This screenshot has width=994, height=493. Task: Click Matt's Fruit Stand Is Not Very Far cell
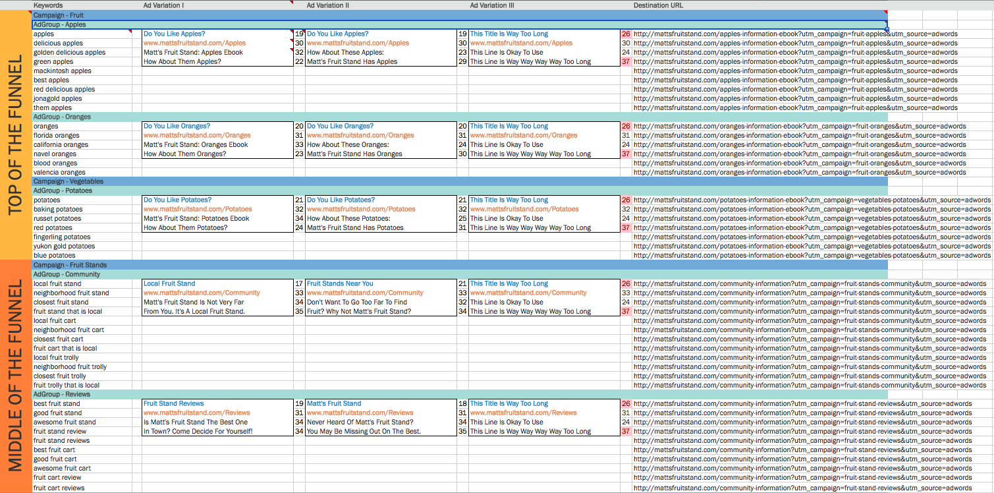point(217,302)
